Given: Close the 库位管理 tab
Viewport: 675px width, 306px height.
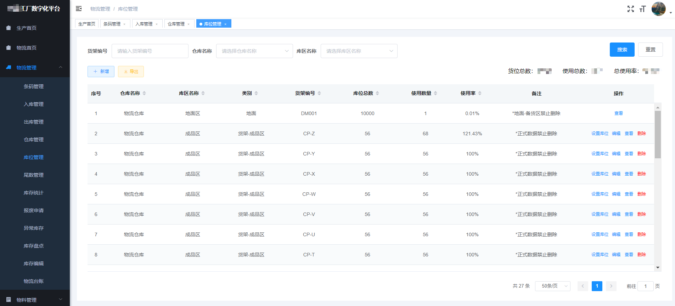Looking at the screenshot, I should tap(225, 24).
